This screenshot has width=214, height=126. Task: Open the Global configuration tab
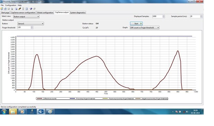tap(45, 12)
